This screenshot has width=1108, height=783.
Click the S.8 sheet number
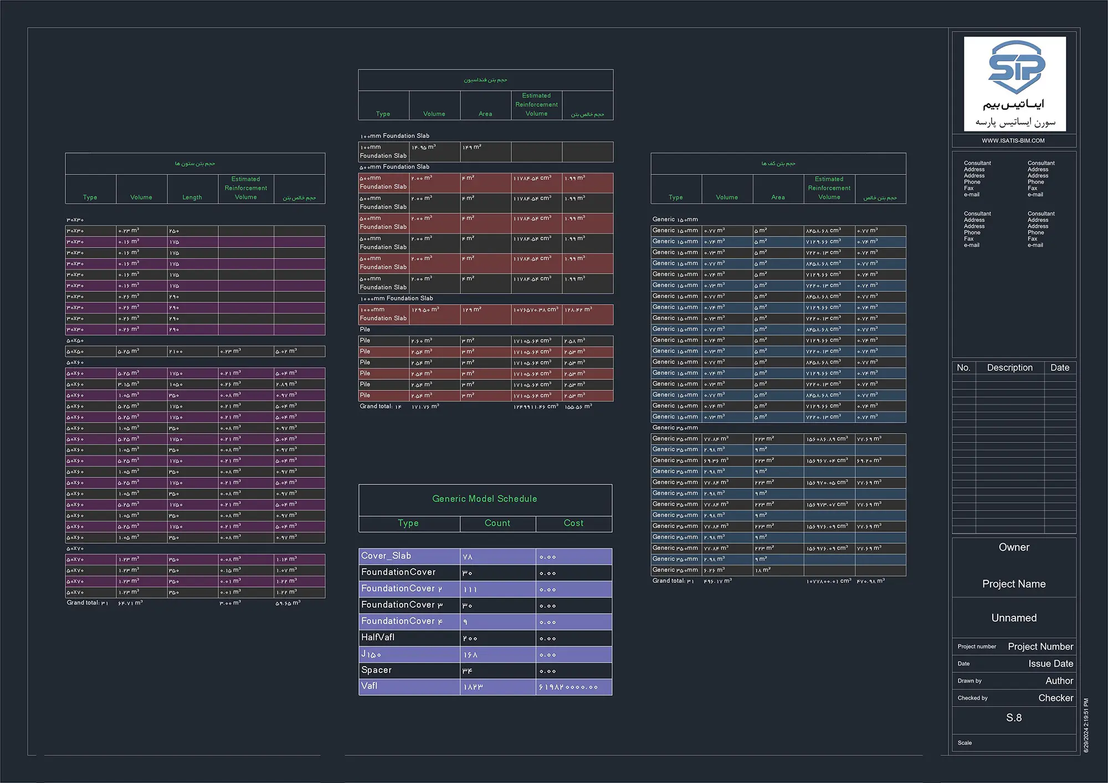point(1014,718)
